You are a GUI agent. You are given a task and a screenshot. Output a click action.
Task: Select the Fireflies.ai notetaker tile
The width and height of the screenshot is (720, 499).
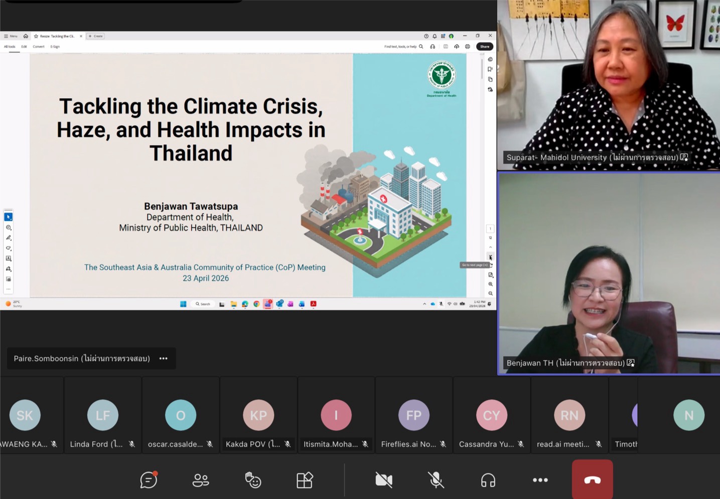(413, 416)
